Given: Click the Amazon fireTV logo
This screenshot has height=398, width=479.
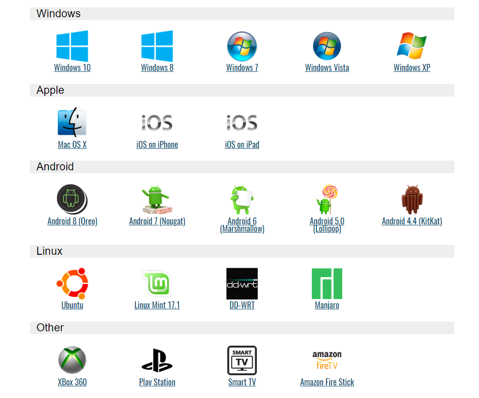Looking at the screenshot, I should (x=327, y=361).
